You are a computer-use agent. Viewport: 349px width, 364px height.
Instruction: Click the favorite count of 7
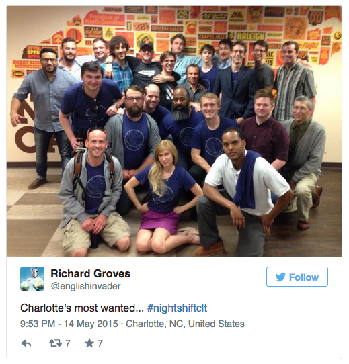point(100,343)
